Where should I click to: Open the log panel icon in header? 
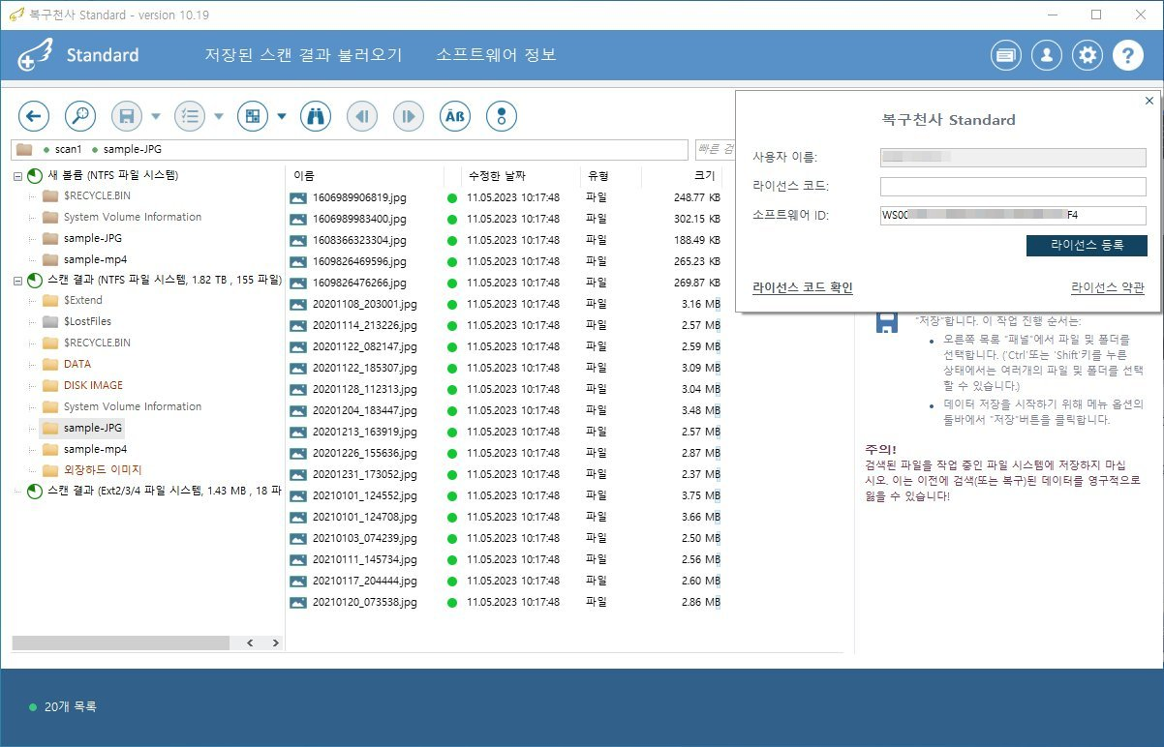pyautogui.click(x=1006, y=55)
